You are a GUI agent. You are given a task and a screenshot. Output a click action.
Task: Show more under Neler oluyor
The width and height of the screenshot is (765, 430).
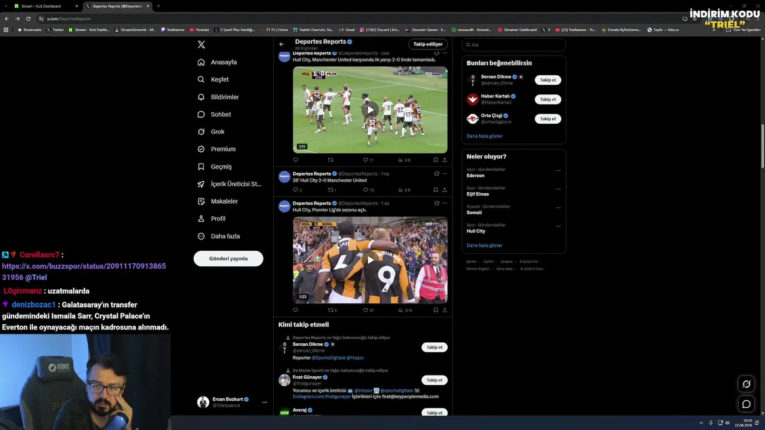pos(484,245)
